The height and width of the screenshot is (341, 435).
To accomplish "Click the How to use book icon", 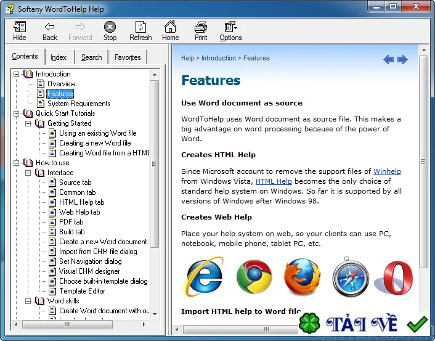I will pos(28,163).
